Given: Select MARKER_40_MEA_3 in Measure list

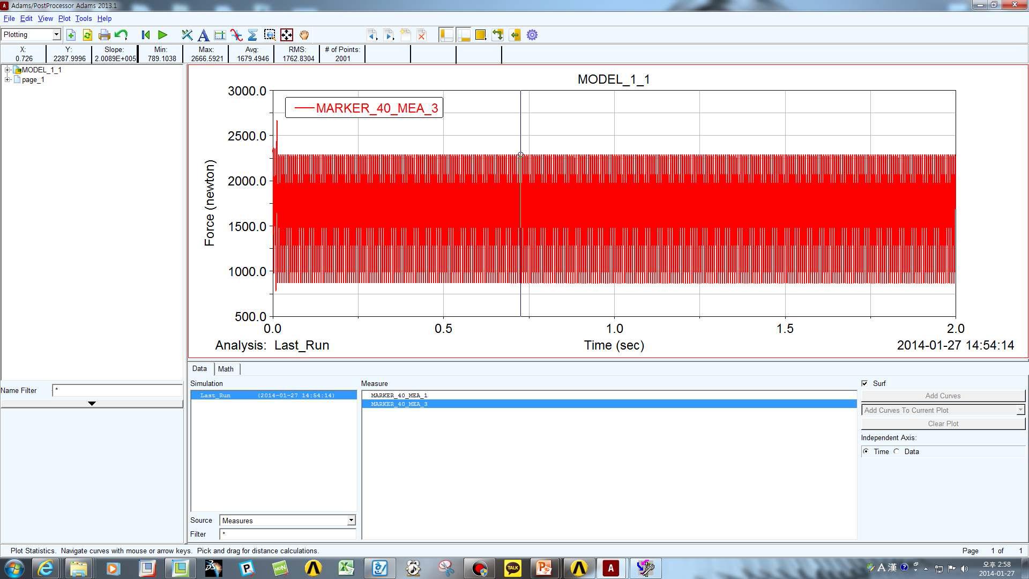Looking at the screenshot, I should point(609,404).
